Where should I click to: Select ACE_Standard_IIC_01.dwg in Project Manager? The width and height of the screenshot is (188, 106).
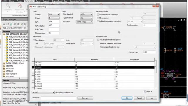(17, 37)
